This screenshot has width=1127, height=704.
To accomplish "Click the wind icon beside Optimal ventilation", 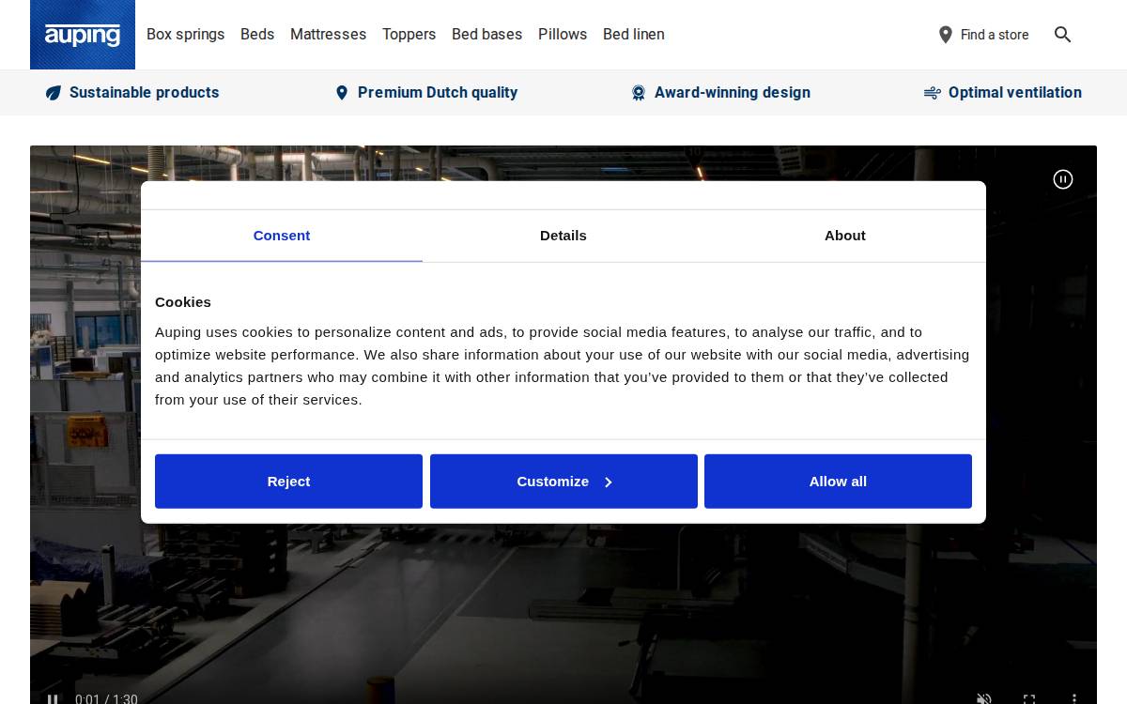I will [932, 93].
